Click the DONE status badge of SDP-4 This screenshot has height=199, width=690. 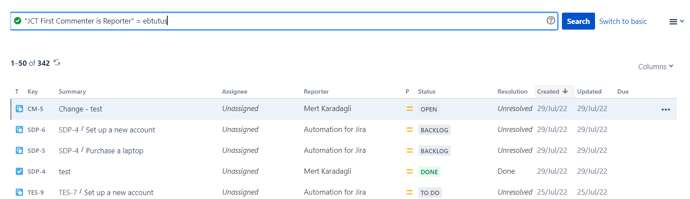[x=429, y=172]
